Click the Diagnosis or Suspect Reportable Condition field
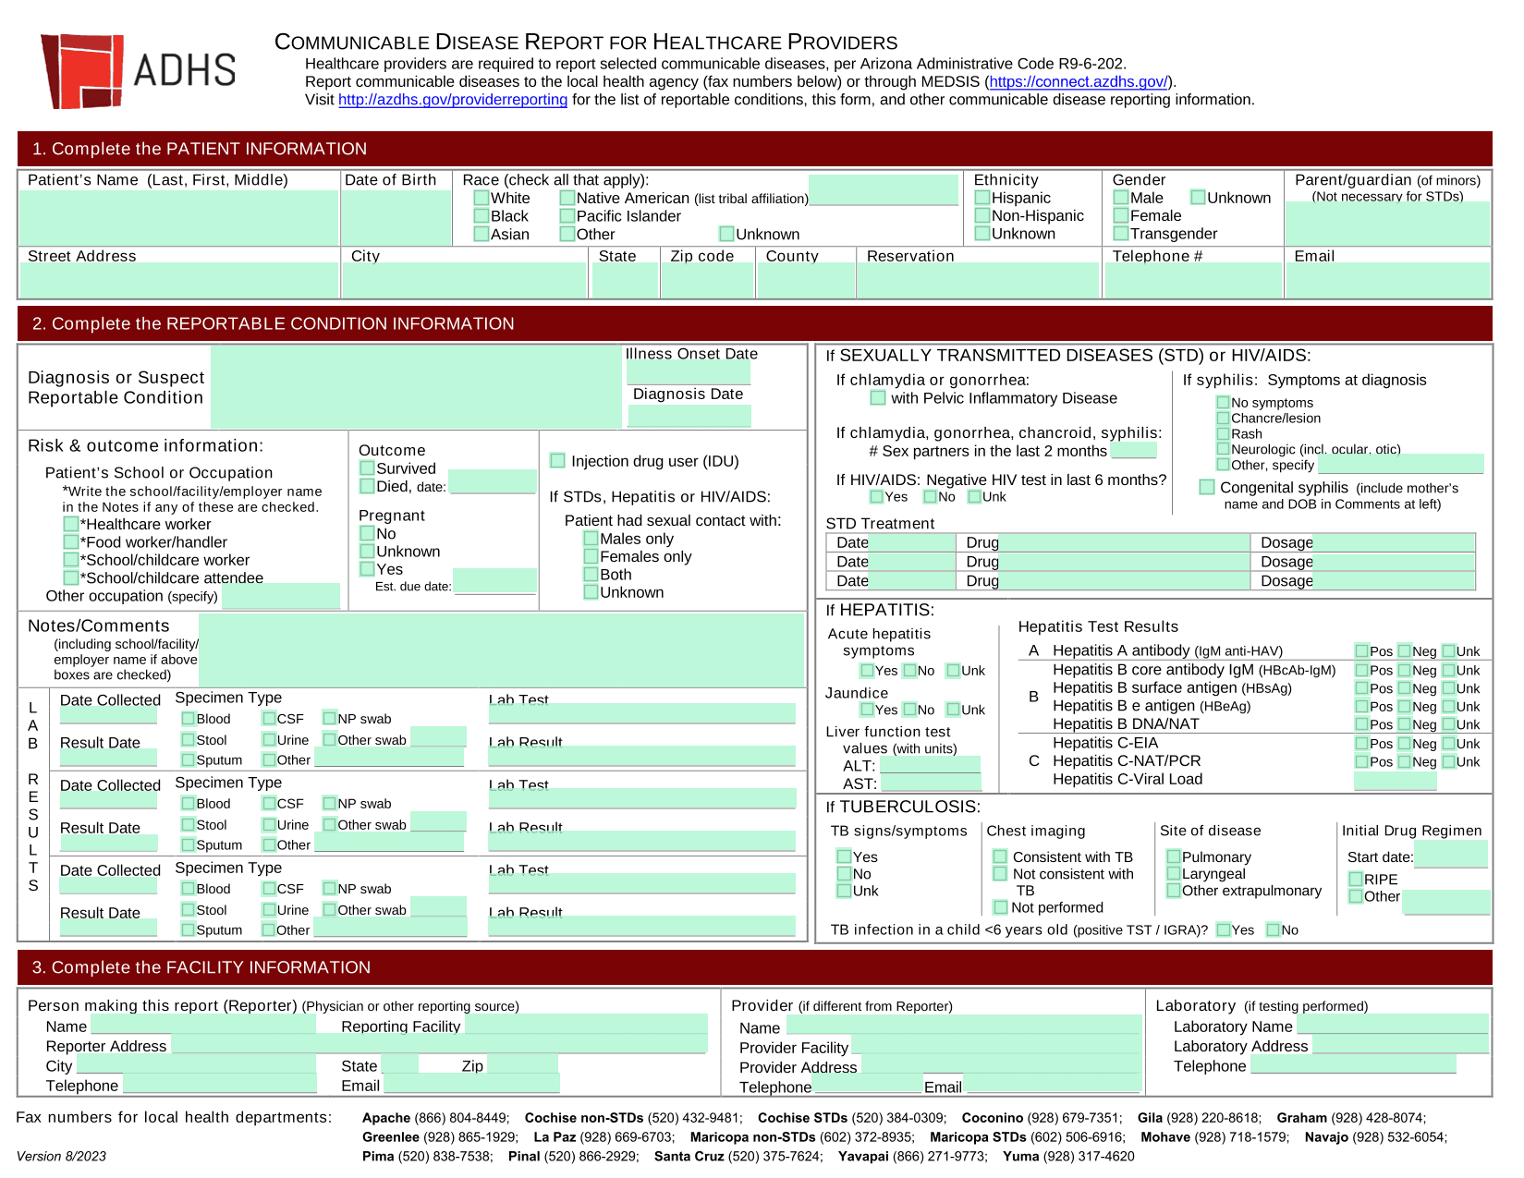1524x1178 pixels. (416, 387)
